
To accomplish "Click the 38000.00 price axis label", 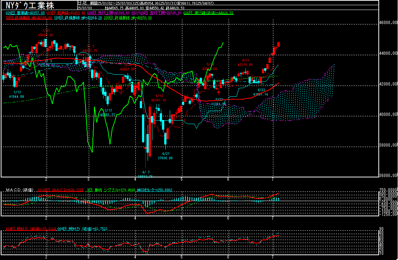I will pyautogui.click(x=388, y=145).
